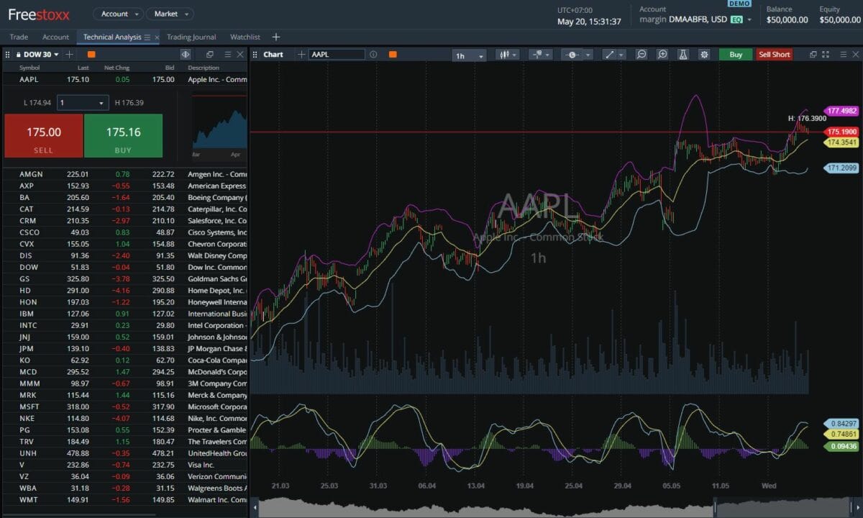The width and height of the screenshot is (863, 518).
Task: Toggle the lock on the DOW 30 panel
Action: click(19, 54)
